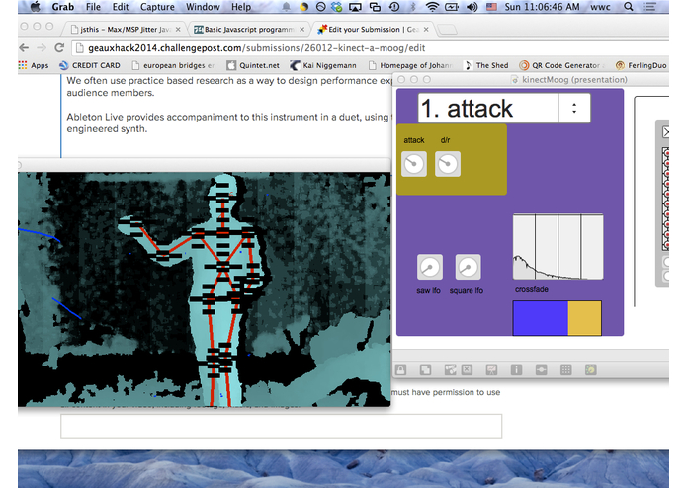Open the Kai Niggemann bookmark

[323, 65]
